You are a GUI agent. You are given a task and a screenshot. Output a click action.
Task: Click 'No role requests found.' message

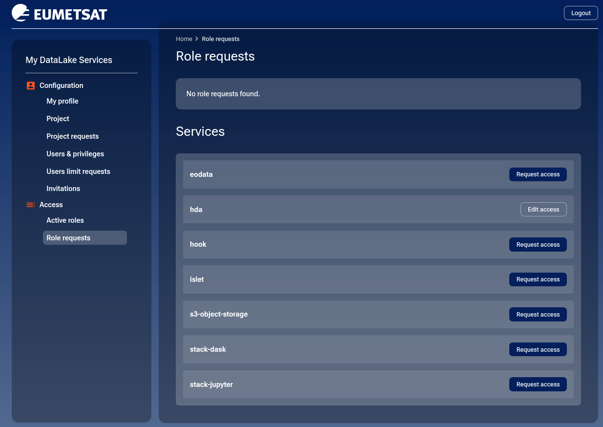pos(223,94)
